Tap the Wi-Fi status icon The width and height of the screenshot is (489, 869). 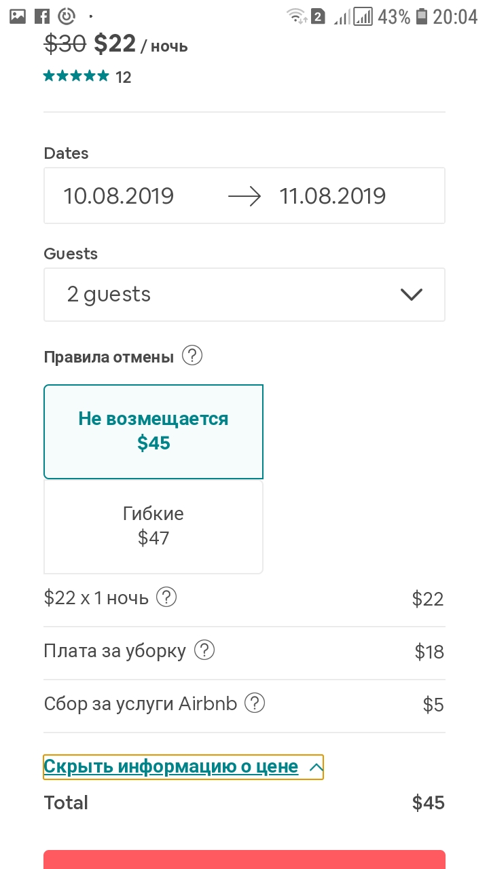(296, 16)
